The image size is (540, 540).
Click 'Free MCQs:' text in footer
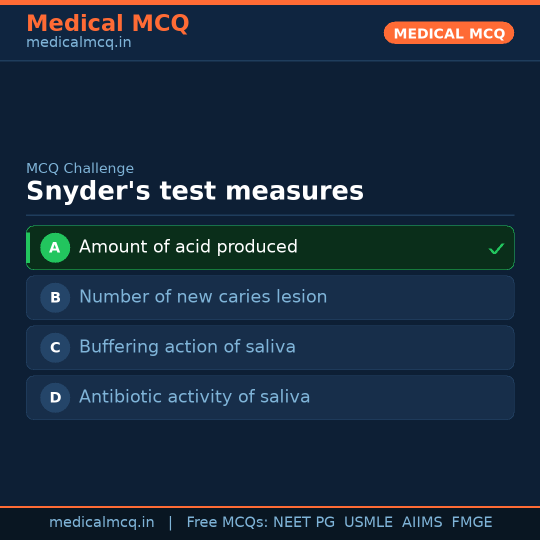coord(227,522)
